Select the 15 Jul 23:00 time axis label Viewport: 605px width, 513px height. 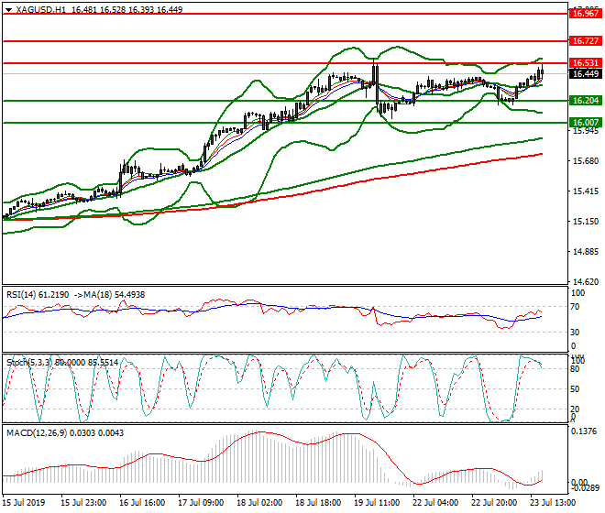coord(83,503)
